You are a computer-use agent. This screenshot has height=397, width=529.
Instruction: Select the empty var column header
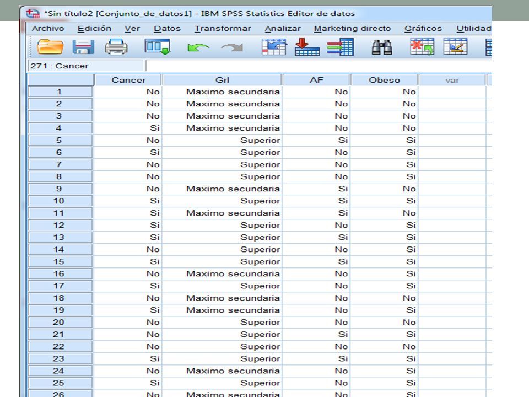pos(452,80)
